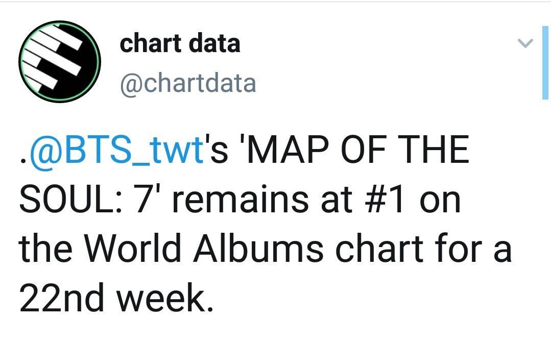Open the chart data profile avatar
551x343 pixels.
60,62
